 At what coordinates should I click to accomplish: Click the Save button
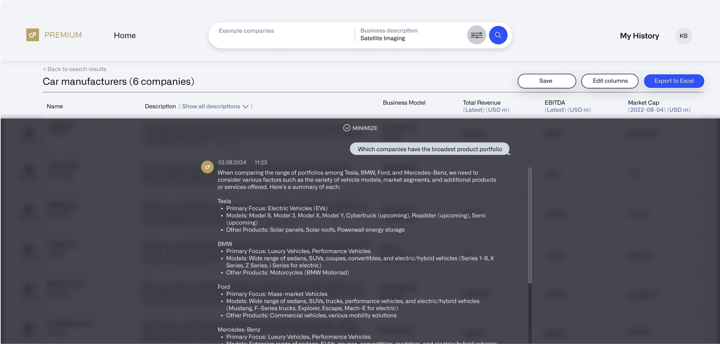546,81
